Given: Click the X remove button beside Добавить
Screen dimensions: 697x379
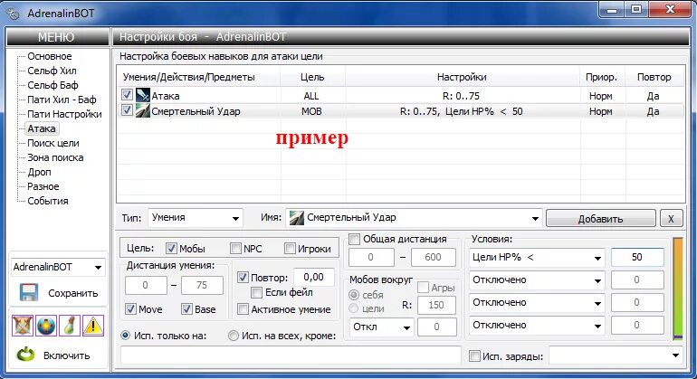Looking at the screenshot, I should click(x=671, y=219).
